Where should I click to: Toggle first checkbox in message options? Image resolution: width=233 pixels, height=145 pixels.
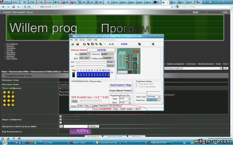(x=61, y=116)
